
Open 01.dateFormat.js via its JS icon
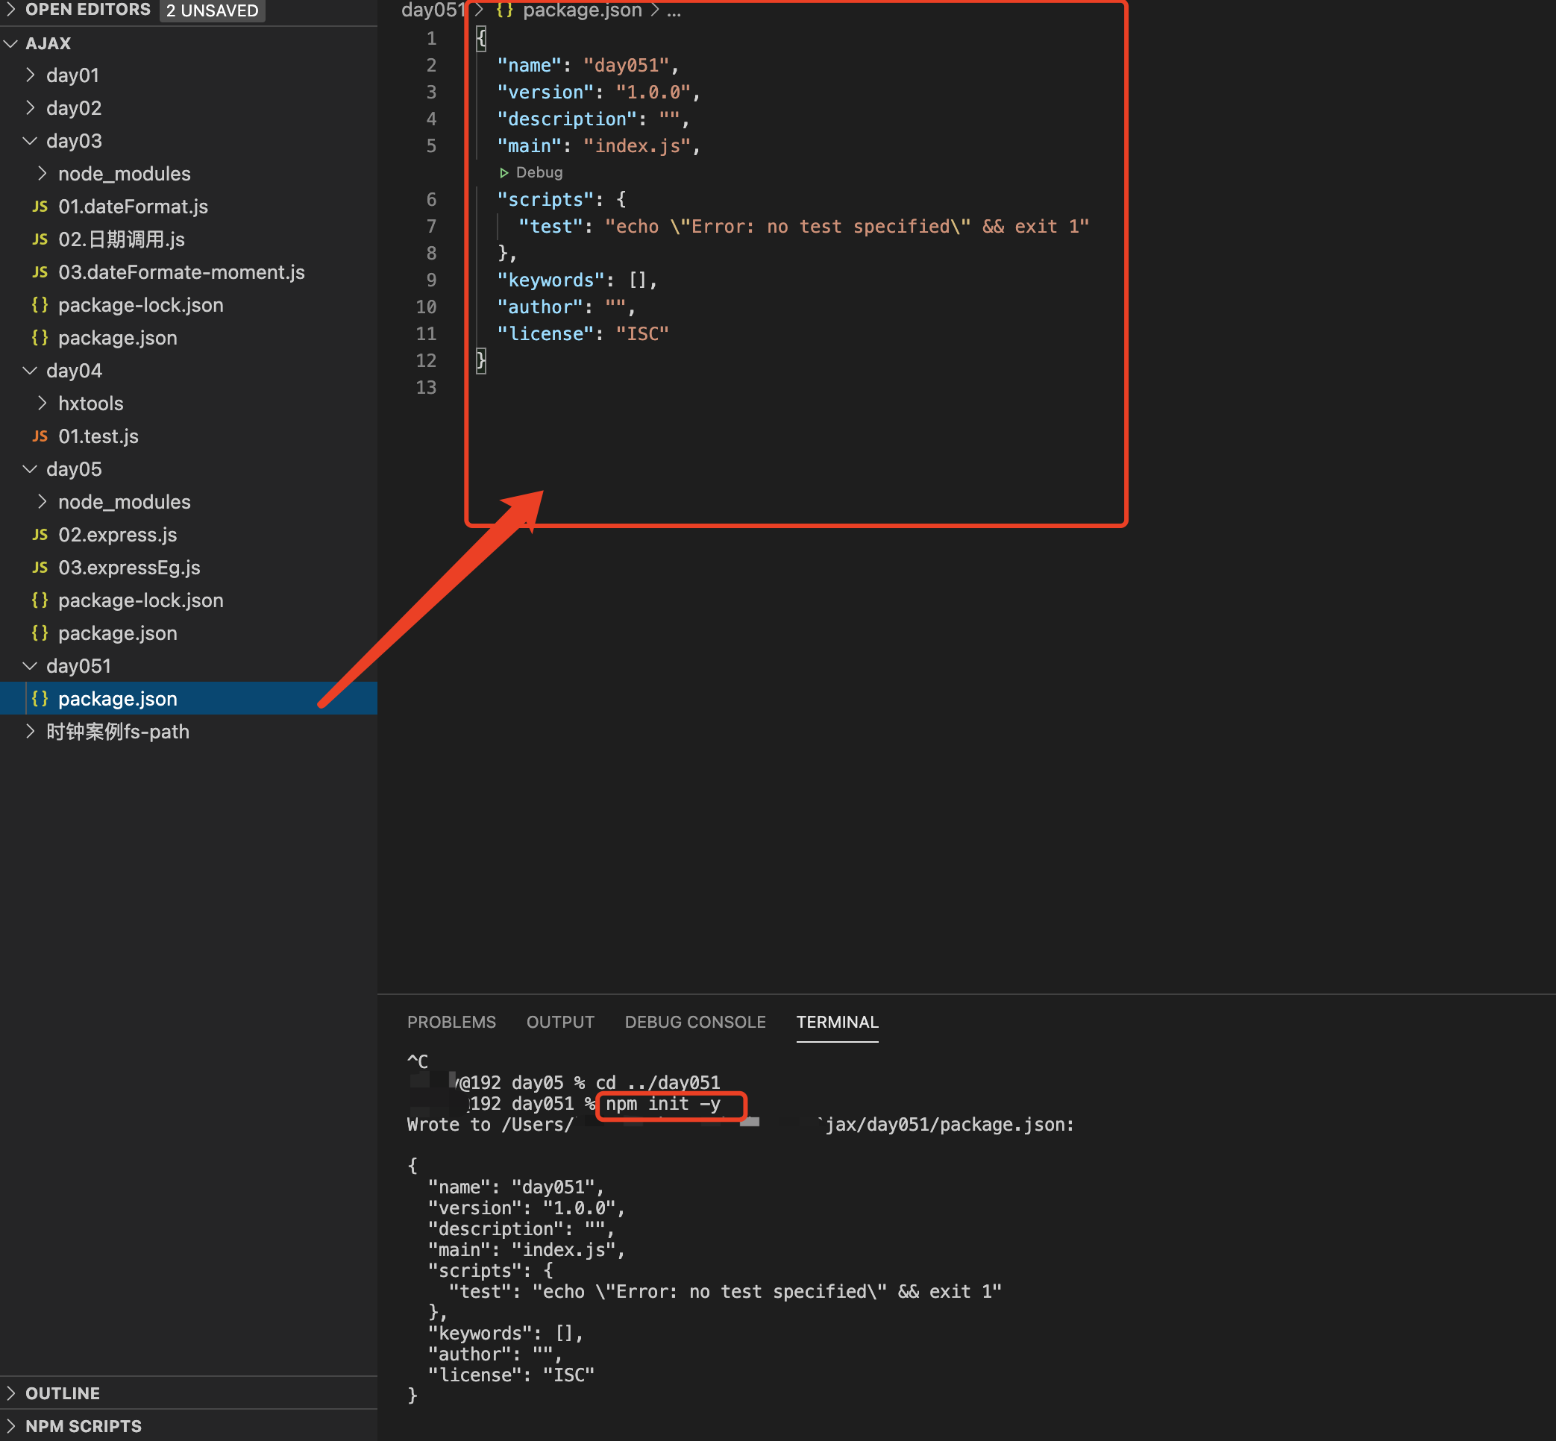[x=40, y=207]
